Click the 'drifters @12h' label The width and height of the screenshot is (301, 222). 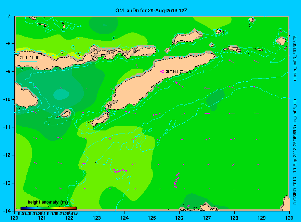tap(178, 71)
